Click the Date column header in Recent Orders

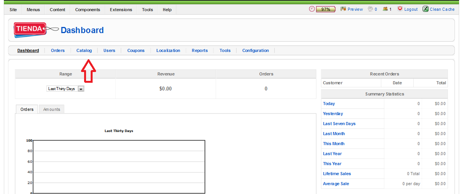[397, 83]
